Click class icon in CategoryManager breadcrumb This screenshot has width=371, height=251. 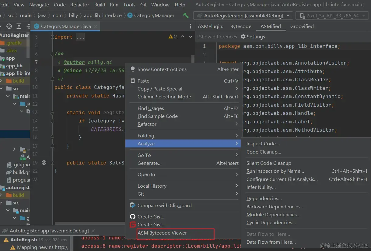pyautogui.click(x=130, y=15)
